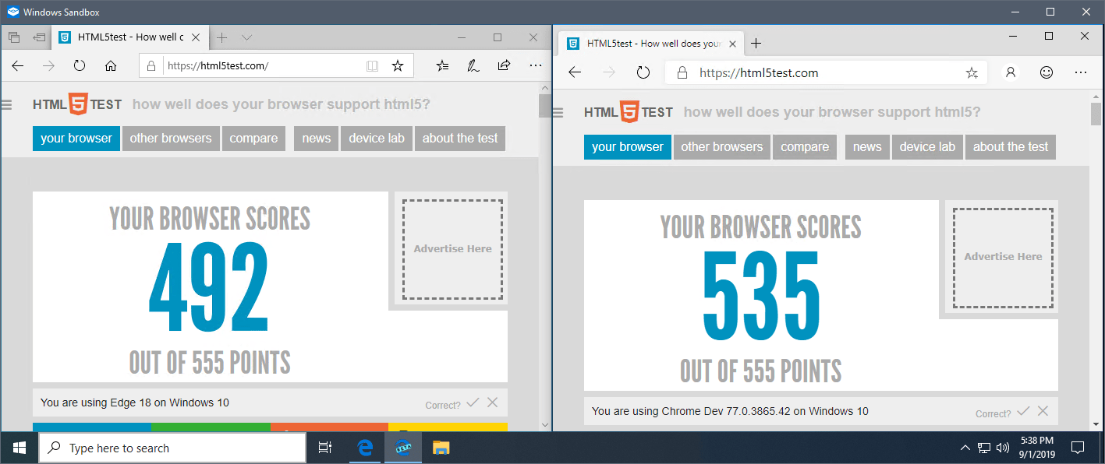Viewport: 1105px width, 464px height.
Task: Select 'compare' in the Edge page
Action: coord(253,139)
